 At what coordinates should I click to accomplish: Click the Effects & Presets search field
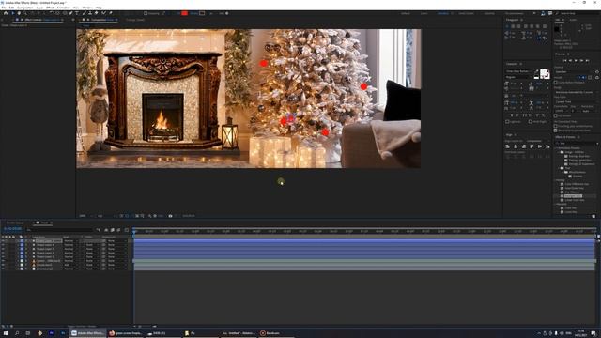pyautogui.click(x=576, y=143)
